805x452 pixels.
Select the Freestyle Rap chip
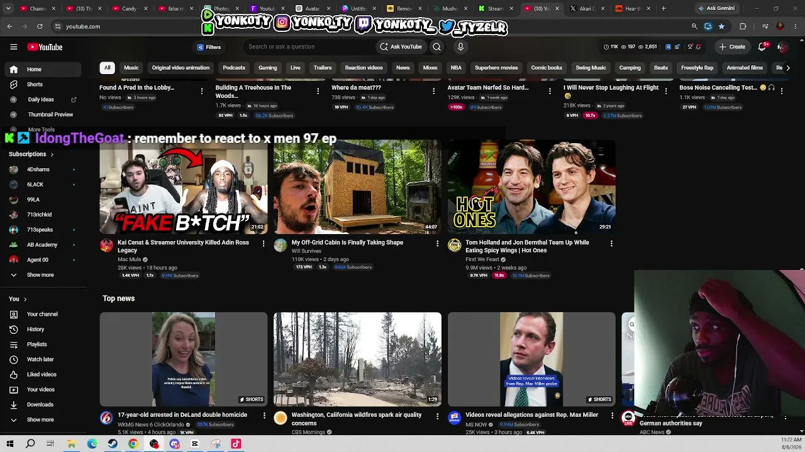pyautogui.click(x=697, y=68)
